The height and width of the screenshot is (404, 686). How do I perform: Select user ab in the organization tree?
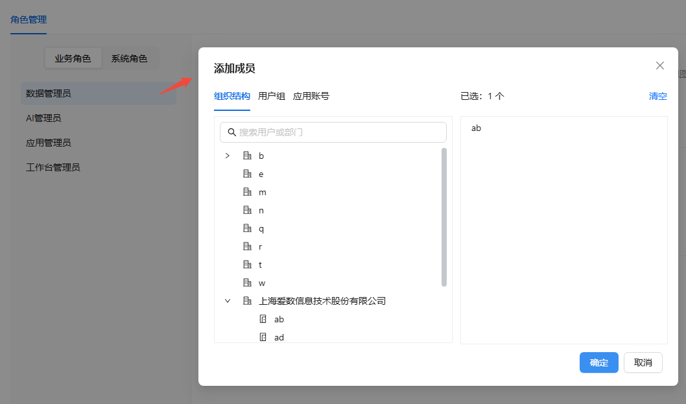279,320
